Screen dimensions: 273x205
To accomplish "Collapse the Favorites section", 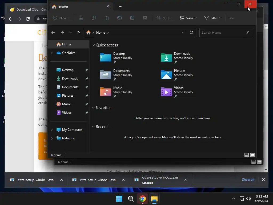I will coord(93,108).
